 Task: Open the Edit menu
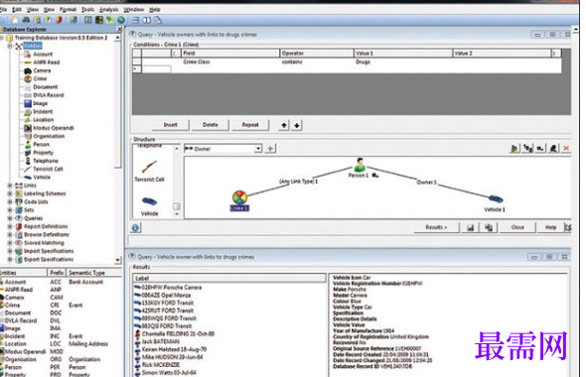(x=17, y=10)
